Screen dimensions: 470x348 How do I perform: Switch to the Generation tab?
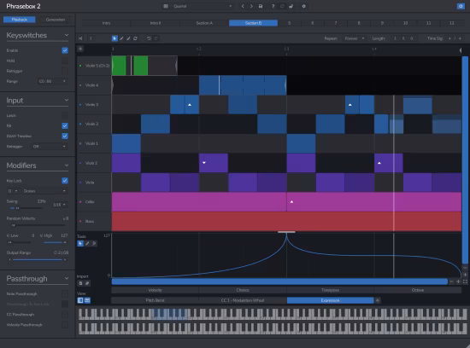point(56,20)
